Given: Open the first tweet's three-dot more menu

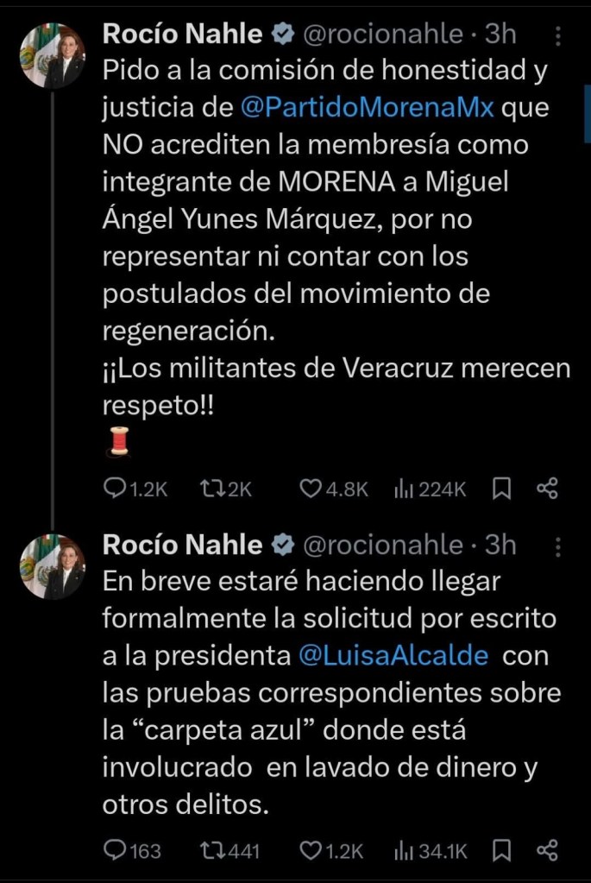Looking at the screenshot, I should [558, 37].
